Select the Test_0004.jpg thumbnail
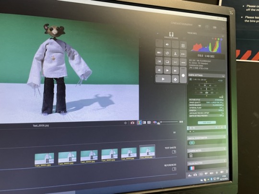Viewport: 259px width, 194px height. [x=109, y=154]
